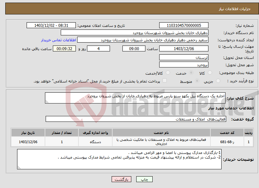Click the resize handle of description textarea
Viewport: 259px width, 188px height.
click(x=47, y=102)
